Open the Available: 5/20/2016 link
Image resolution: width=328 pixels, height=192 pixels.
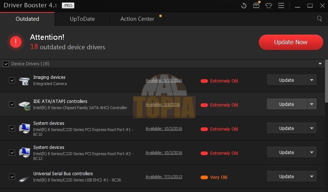164,80
